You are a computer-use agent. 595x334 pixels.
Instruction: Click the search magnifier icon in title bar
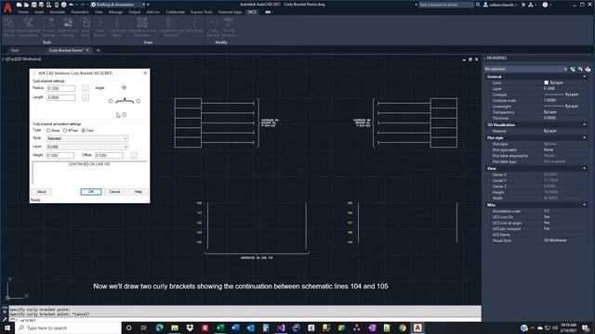478,5
